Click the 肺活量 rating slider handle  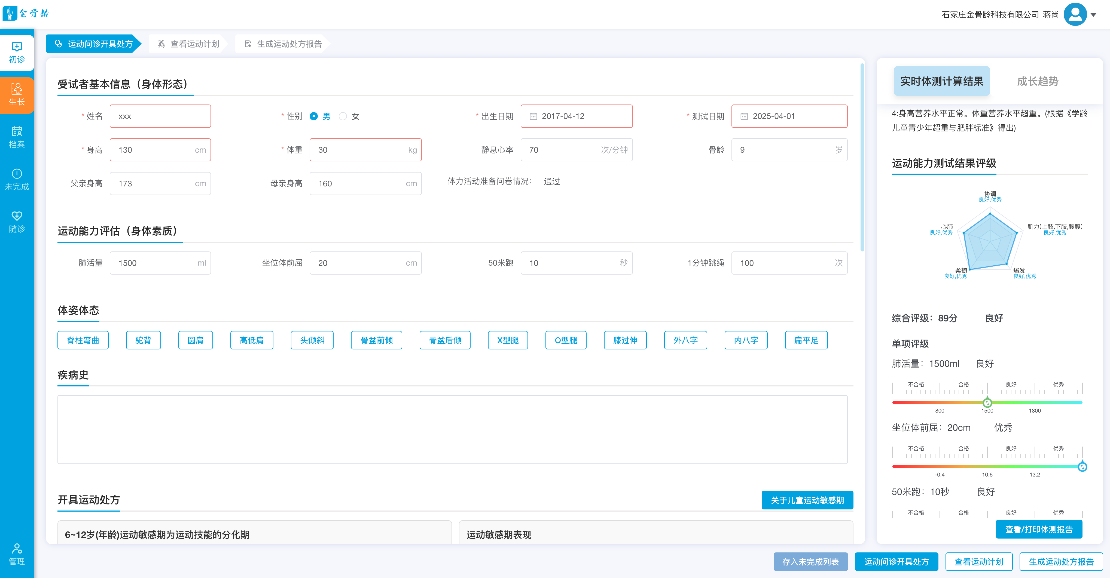(x=987, y=403)
